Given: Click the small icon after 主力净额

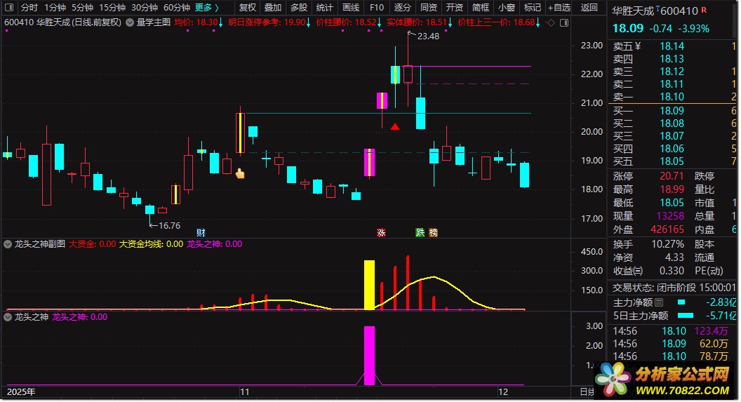Looking at the screenshot, I should click(x=659, y=302).
